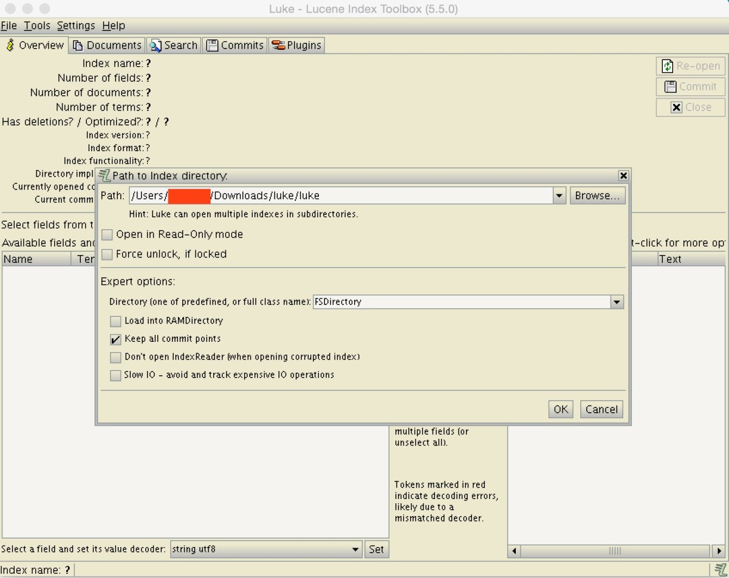Enable Open in Read-Only mode

click(x=108, y=234)
